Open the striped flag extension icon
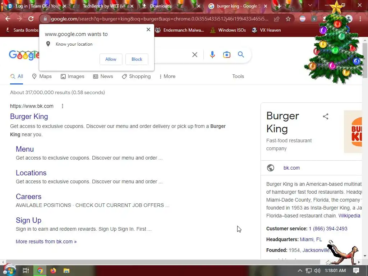 [x=303, y=19]
